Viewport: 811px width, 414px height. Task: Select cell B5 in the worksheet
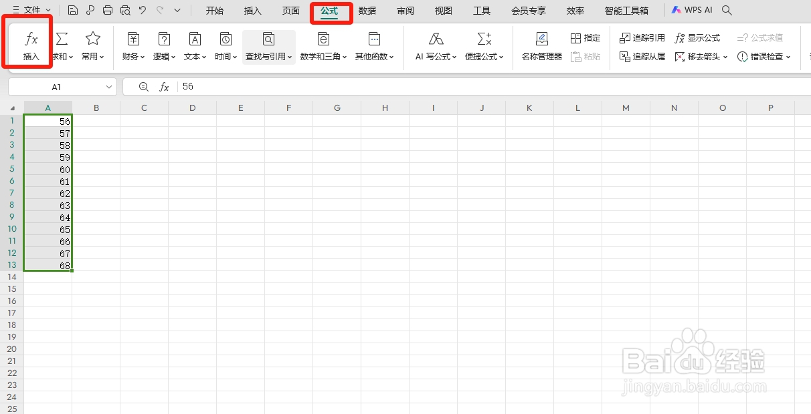click(x=96, y=169)
